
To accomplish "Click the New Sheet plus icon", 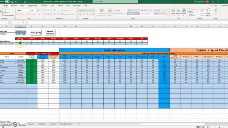I will pos(79,124).
